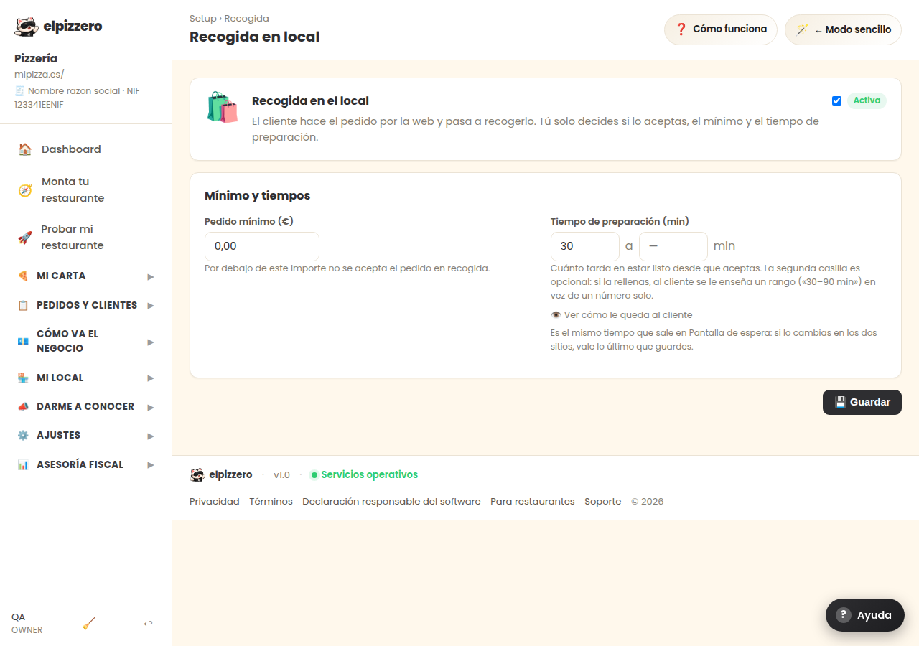This screenshot has height=646, width=919.
Task: Open Probar mi restaurante in the sidebar
Action: [86, 238]
